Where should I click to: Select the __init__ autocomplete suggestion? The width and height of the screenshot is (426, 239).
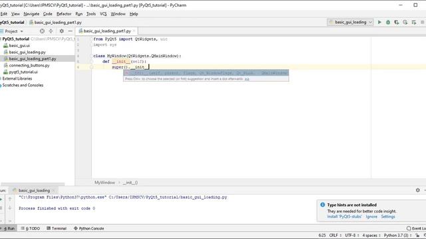[206, 73]
